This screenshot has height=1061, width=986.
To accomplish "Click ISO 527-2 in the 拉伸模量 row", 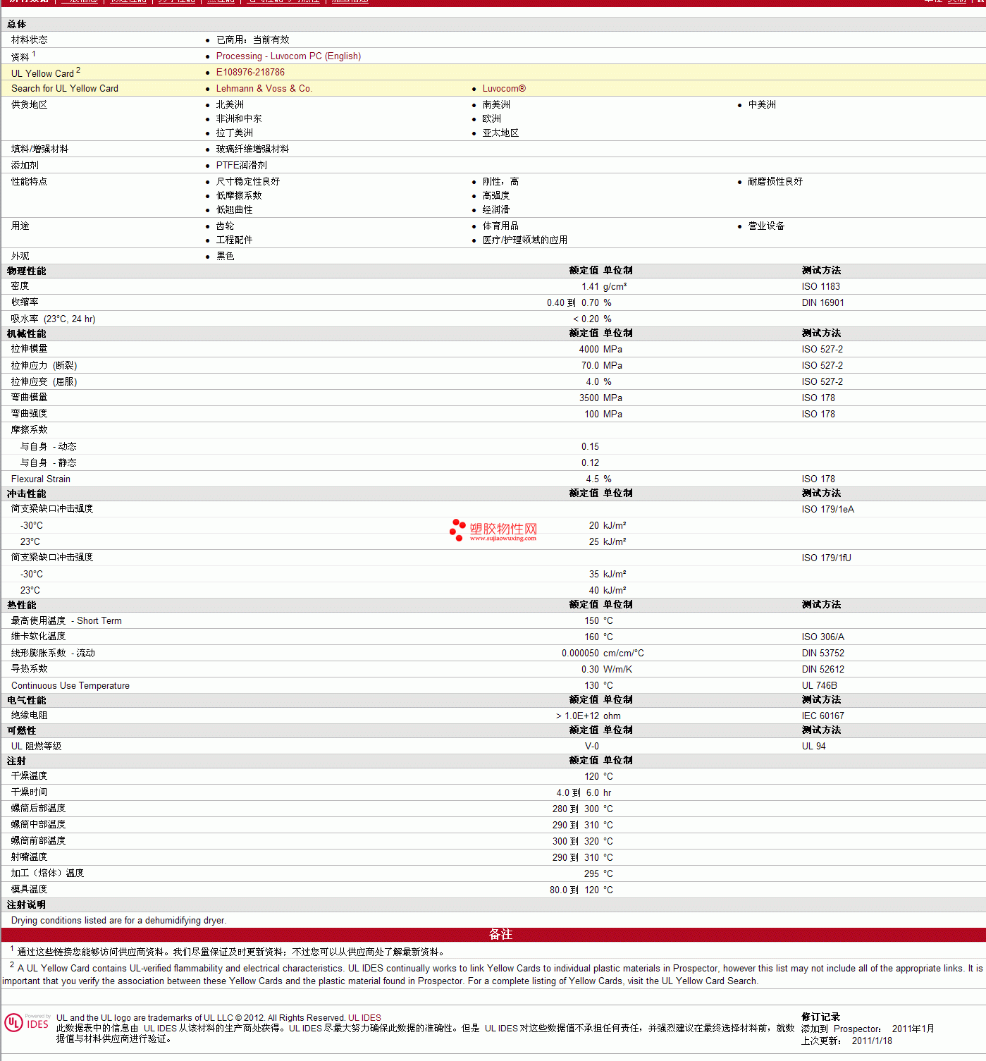I will (822, 350).
